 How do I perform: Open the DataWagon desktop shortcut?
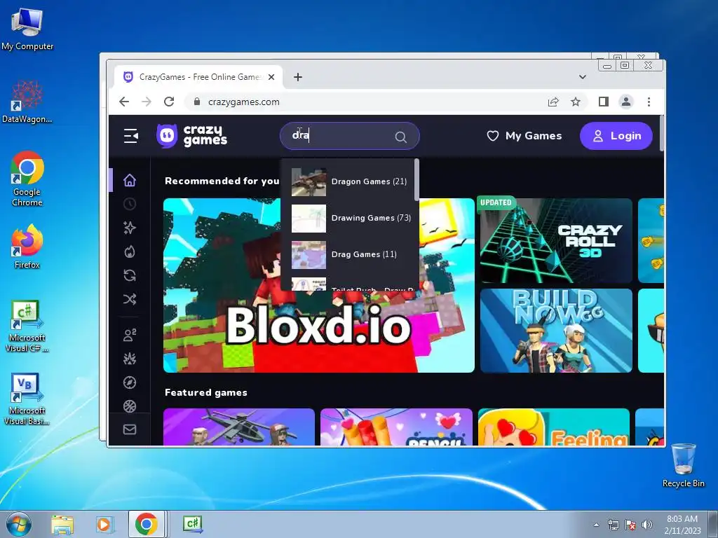pos(27,102)
